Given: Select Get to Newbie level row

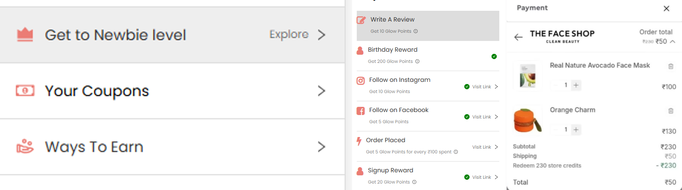Looking at the screenshot, I should pos(172,35).
